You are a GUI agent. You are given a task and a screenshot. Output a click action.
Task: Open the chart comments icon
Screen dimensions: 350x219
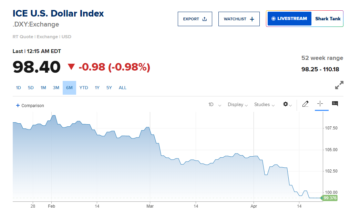(335, 104)
